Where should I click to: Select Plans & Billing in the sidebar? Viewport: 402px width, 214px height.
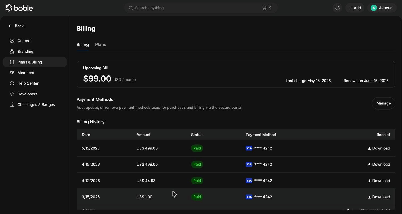[x=35, y=62]
